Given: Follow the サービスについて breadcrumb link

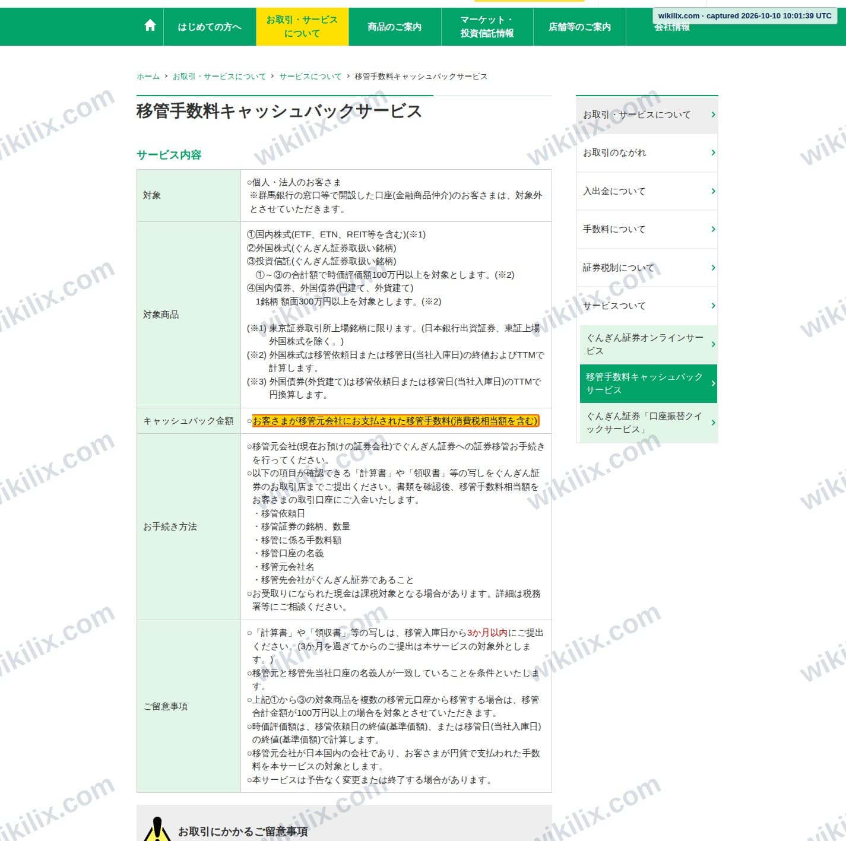Looking at the screenshot, I should pyautogui.click(x=310, y=77).
